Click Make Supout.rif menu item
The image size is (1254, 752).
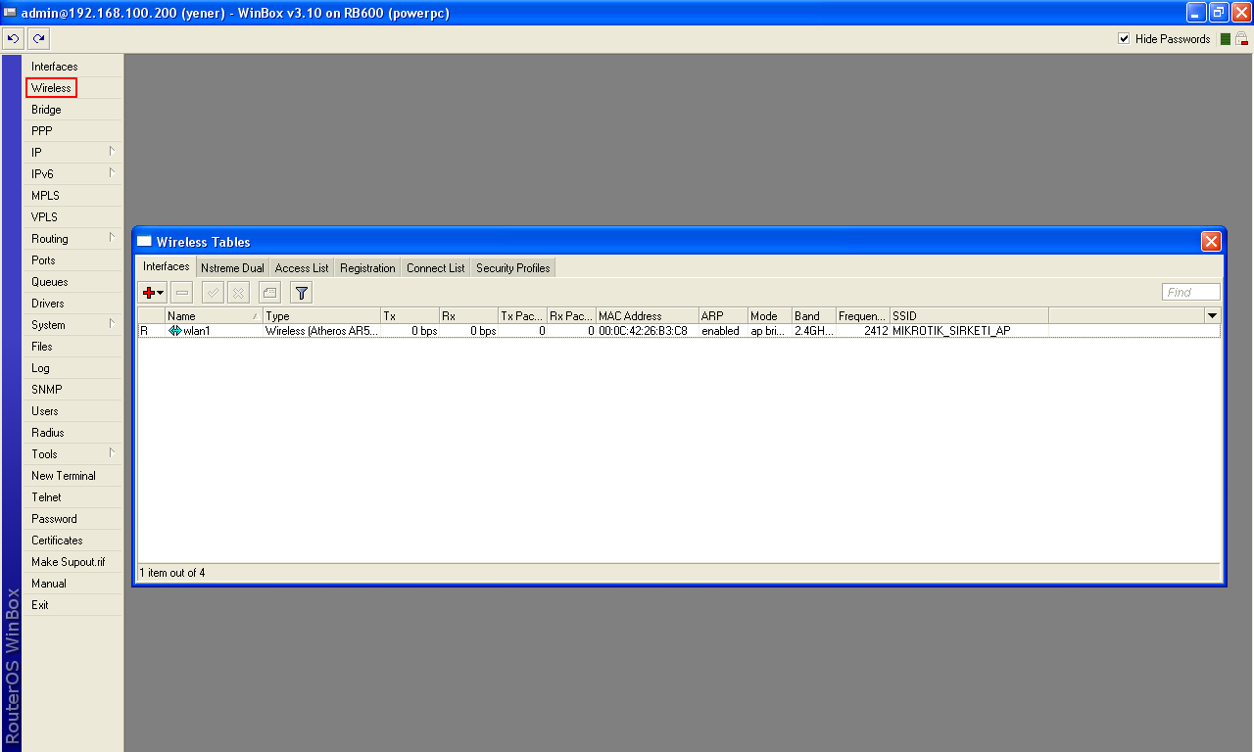(x=73, y=562)
